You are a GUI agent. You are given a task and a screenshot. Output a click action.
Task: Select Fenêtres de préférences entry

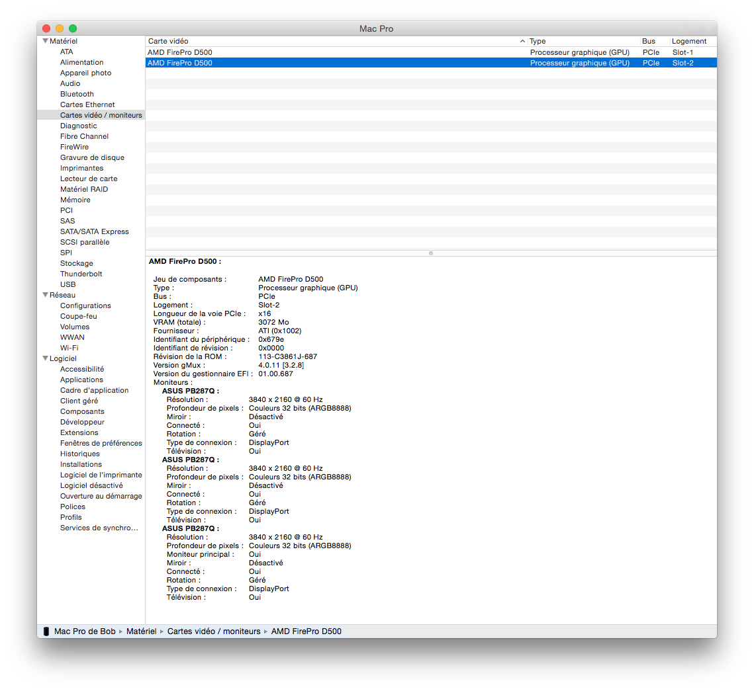click(x=101, y=443)
